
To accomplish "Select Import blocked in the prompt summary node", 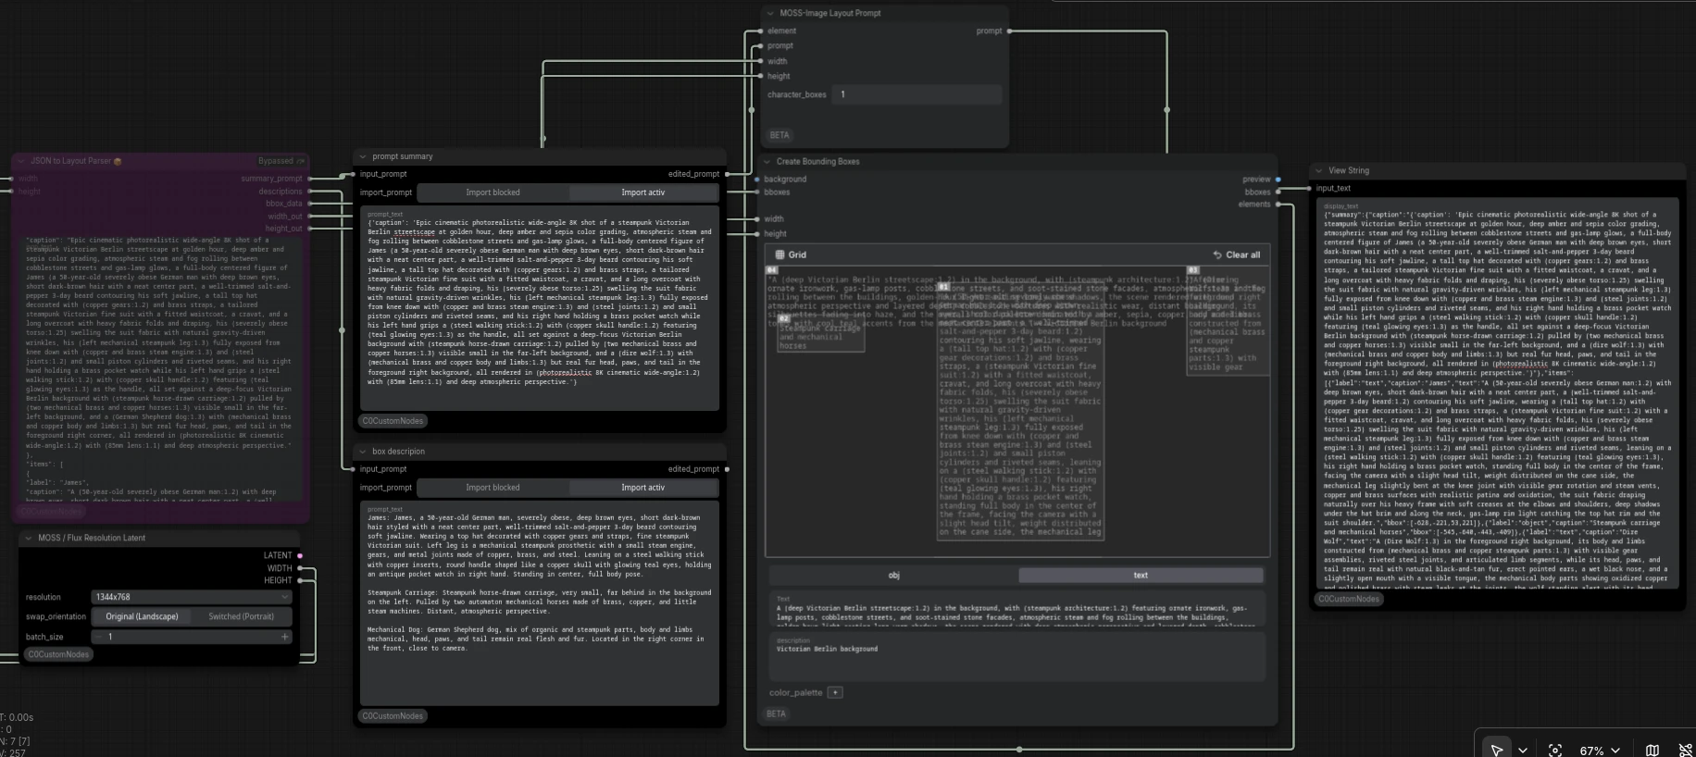I will point(493,192).
